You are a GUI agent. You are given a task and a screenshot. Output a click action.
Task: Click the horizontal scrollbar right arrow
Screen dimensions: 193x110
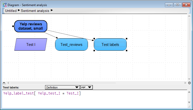[x=185, y=83]
